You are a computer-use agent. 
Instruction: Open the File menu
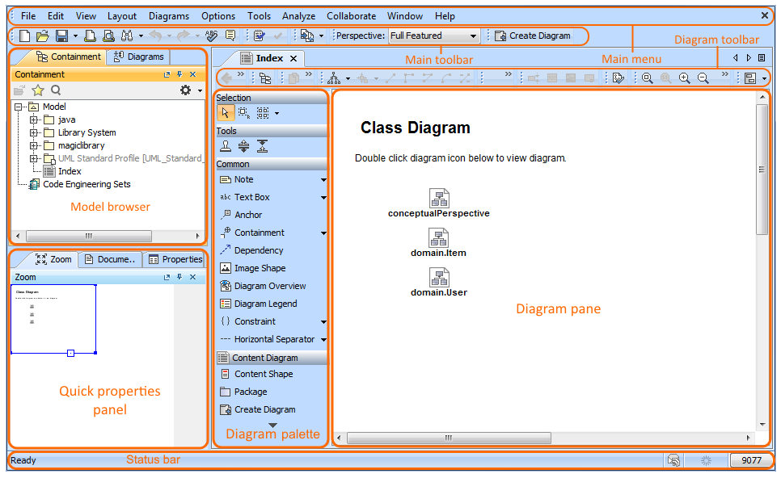click(28, 16)
